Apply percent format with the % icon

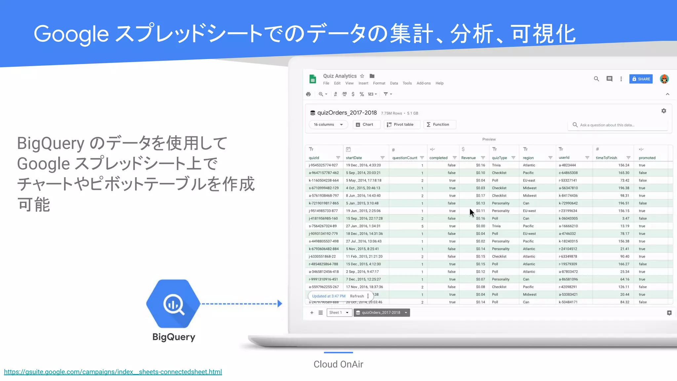[362, 94]
